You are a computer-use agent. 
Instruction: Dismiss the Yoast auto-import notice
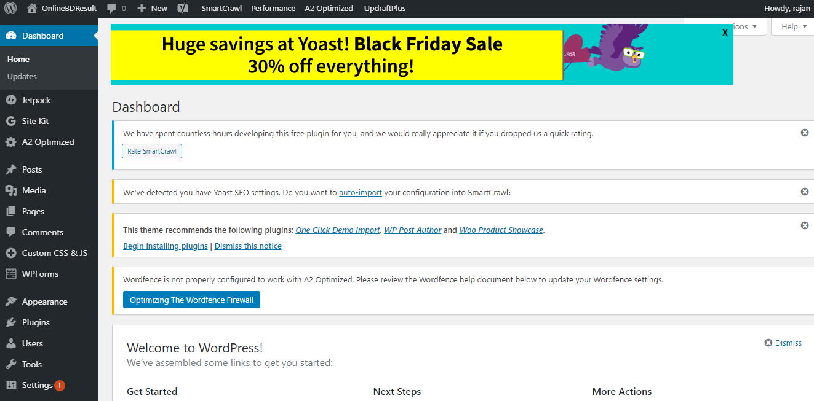point(804,192)
